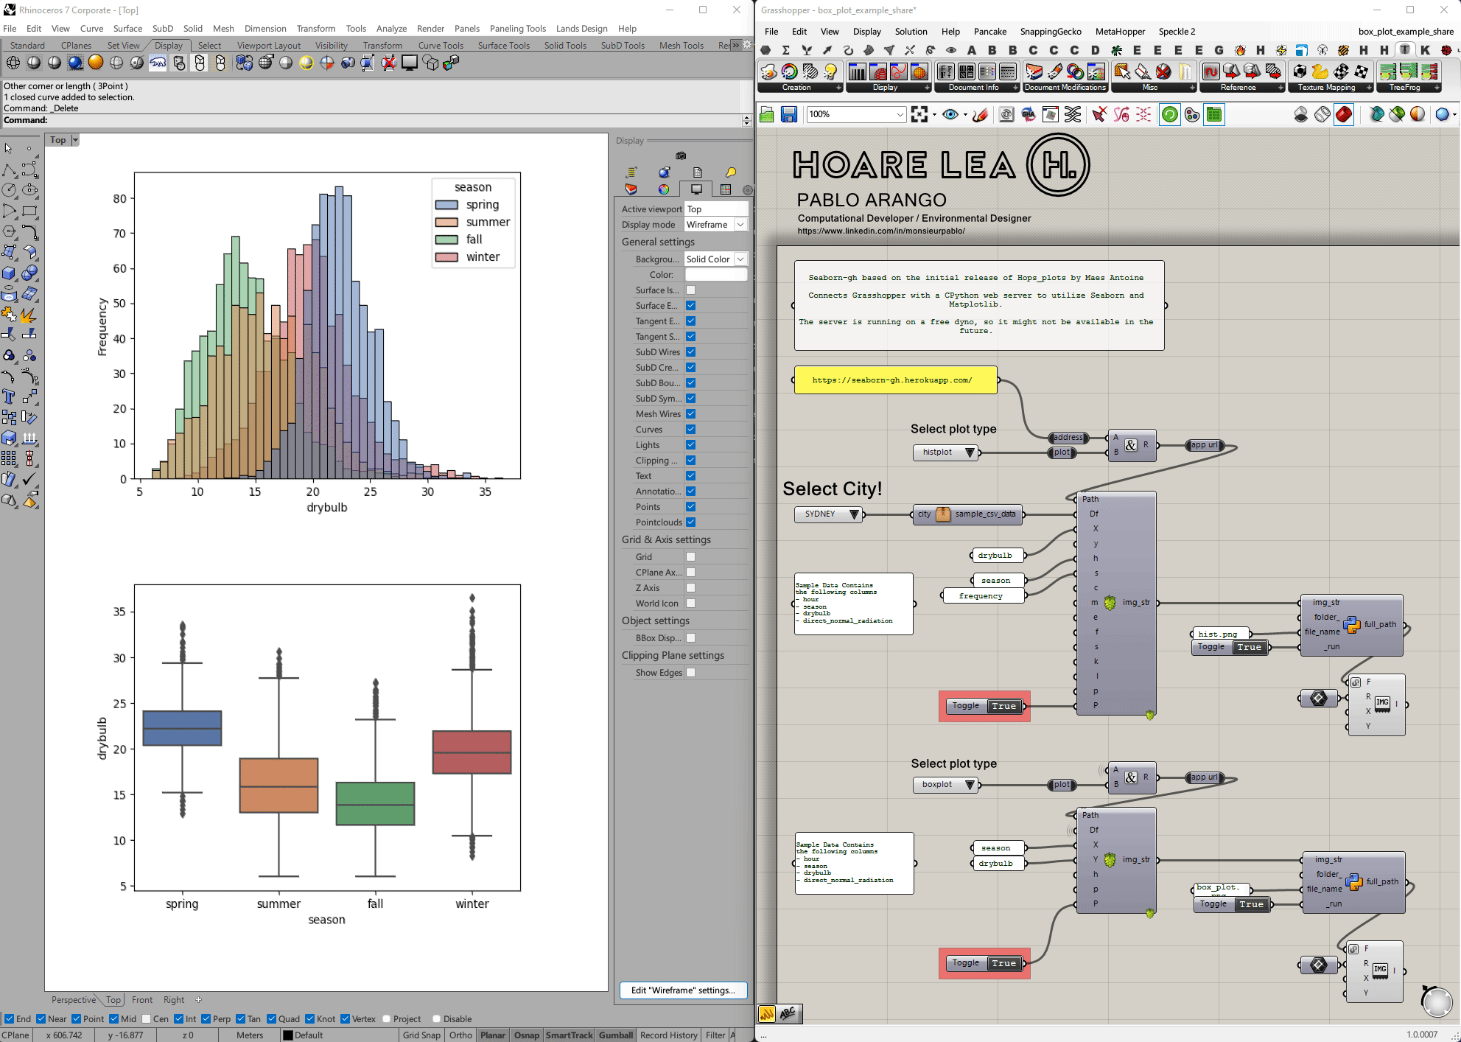Expand the 100% zoom level combo box
This screenshot has height=1042, width=1461.
[900, 114]
